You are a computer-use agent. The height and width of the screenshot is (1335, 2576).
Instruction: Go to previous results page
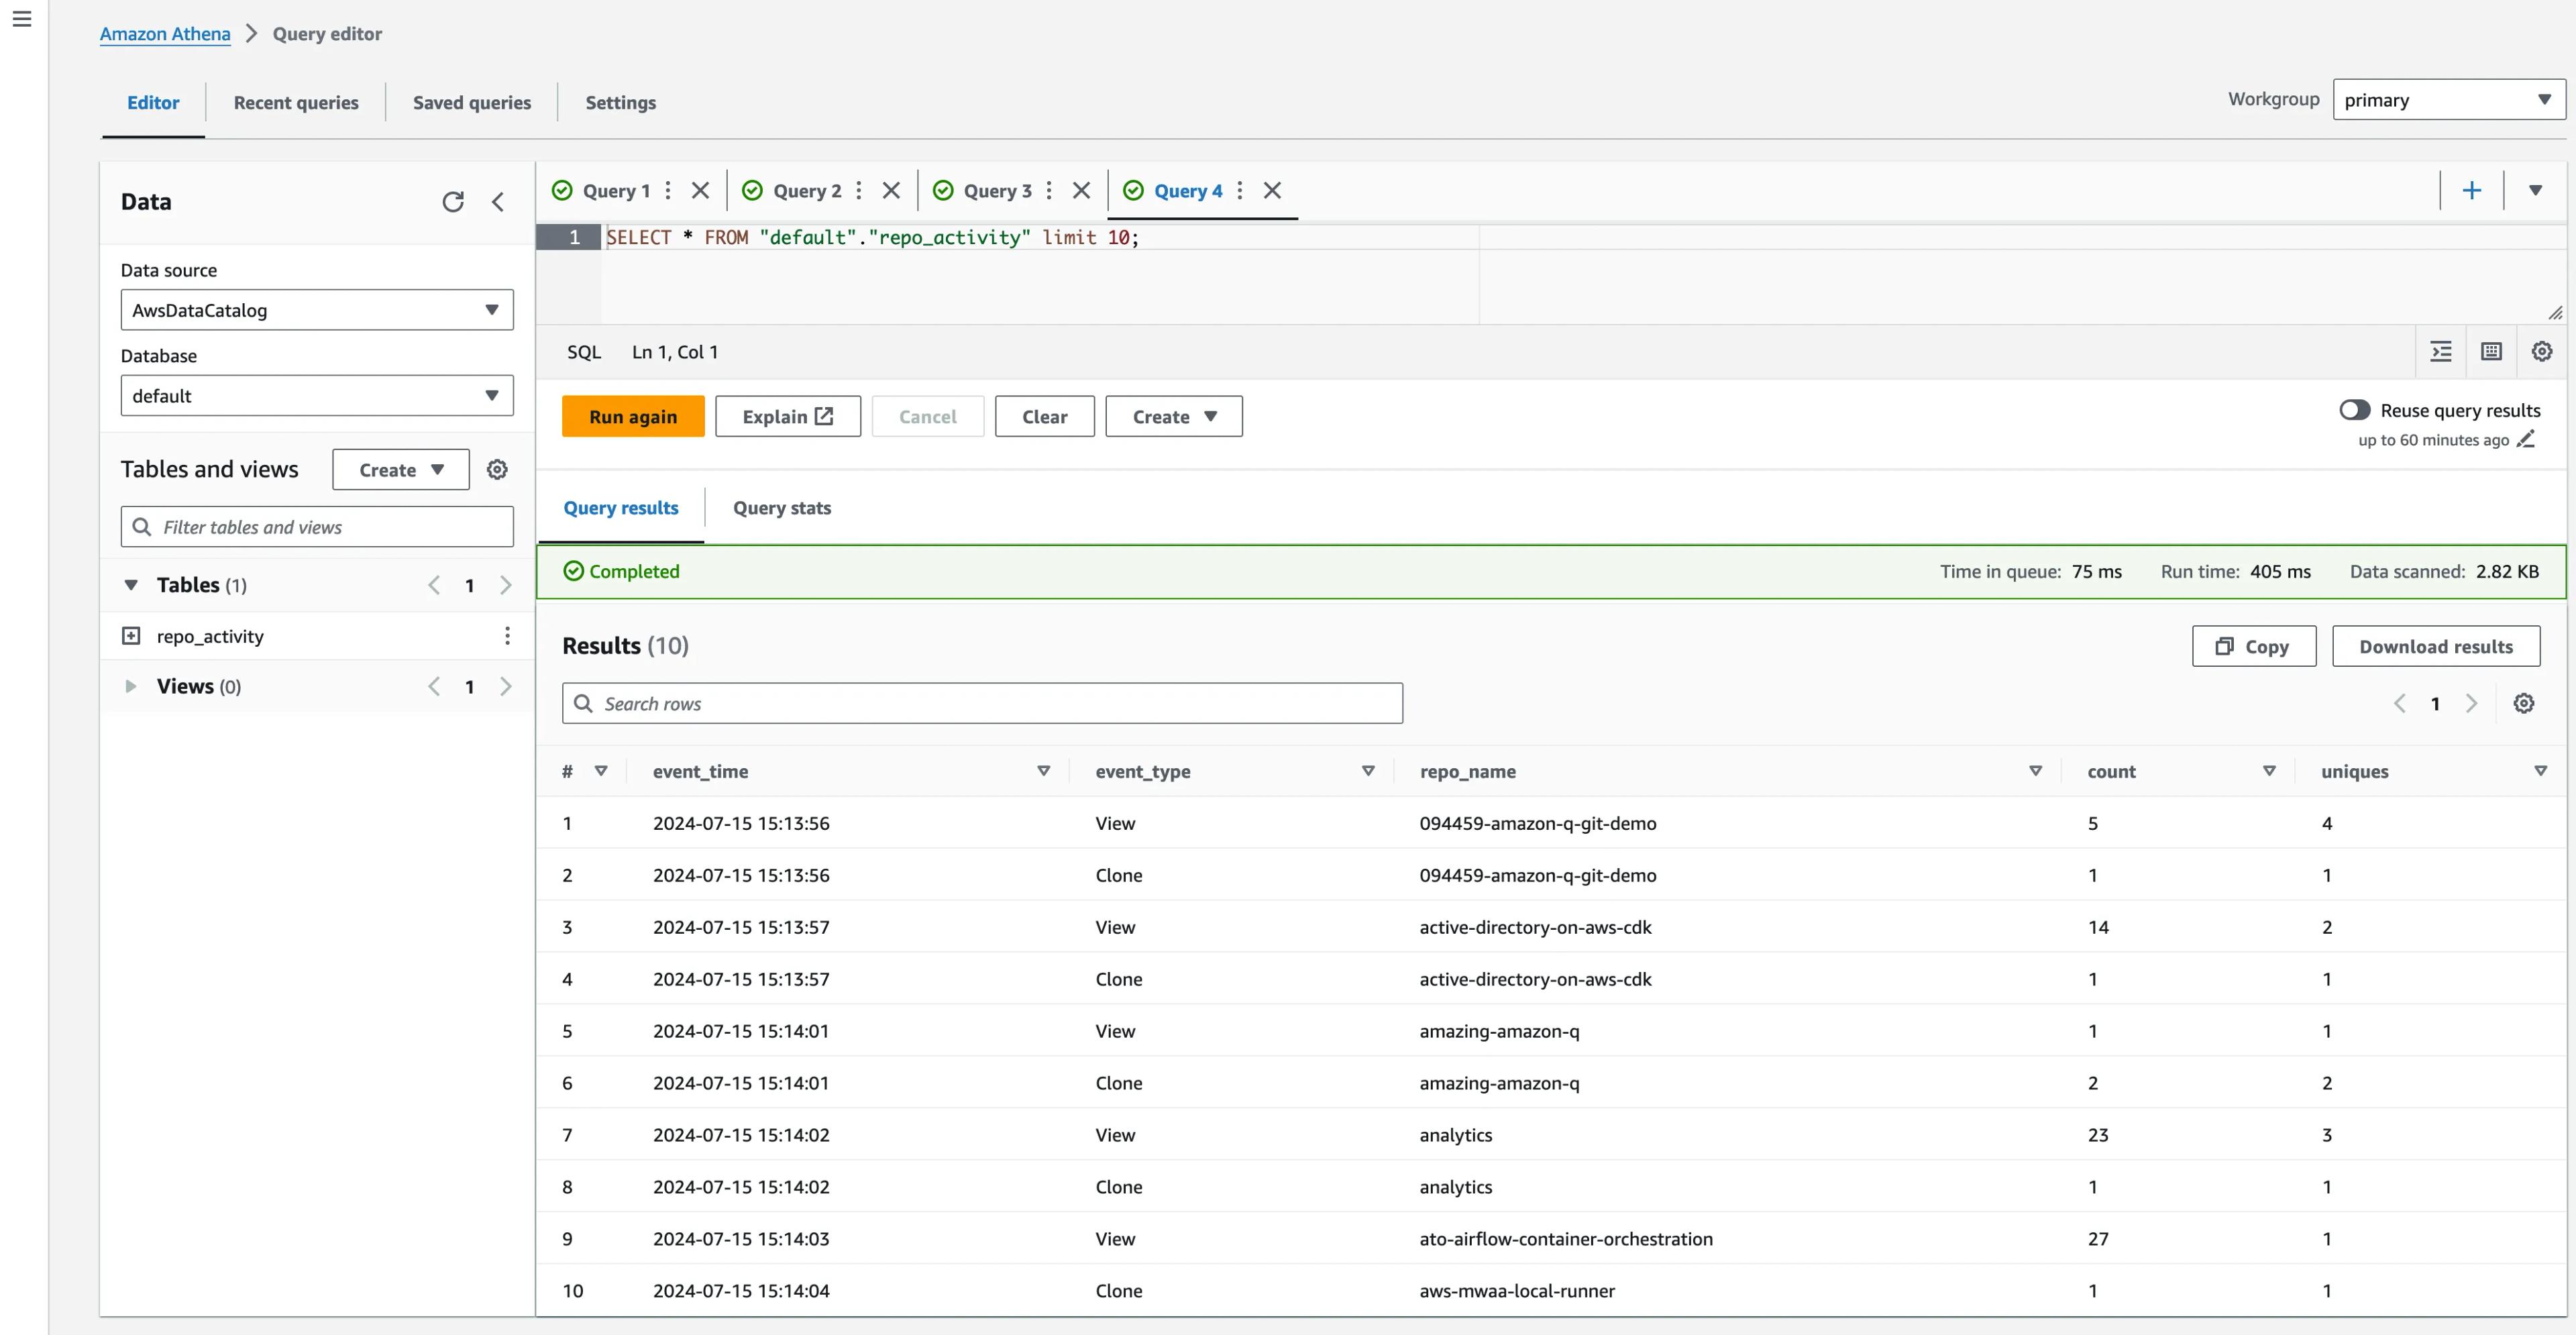(x=2400, y=704)
